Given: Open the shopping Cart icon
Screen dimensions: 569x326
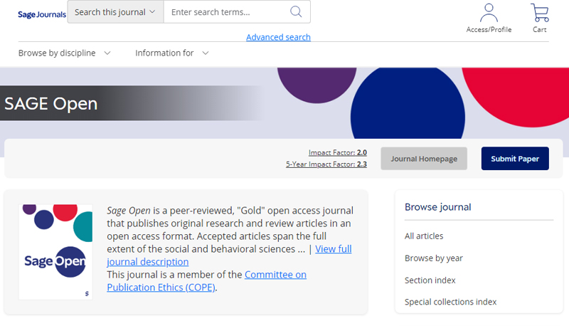Looking at the screenshot, I should pos(539,19).
